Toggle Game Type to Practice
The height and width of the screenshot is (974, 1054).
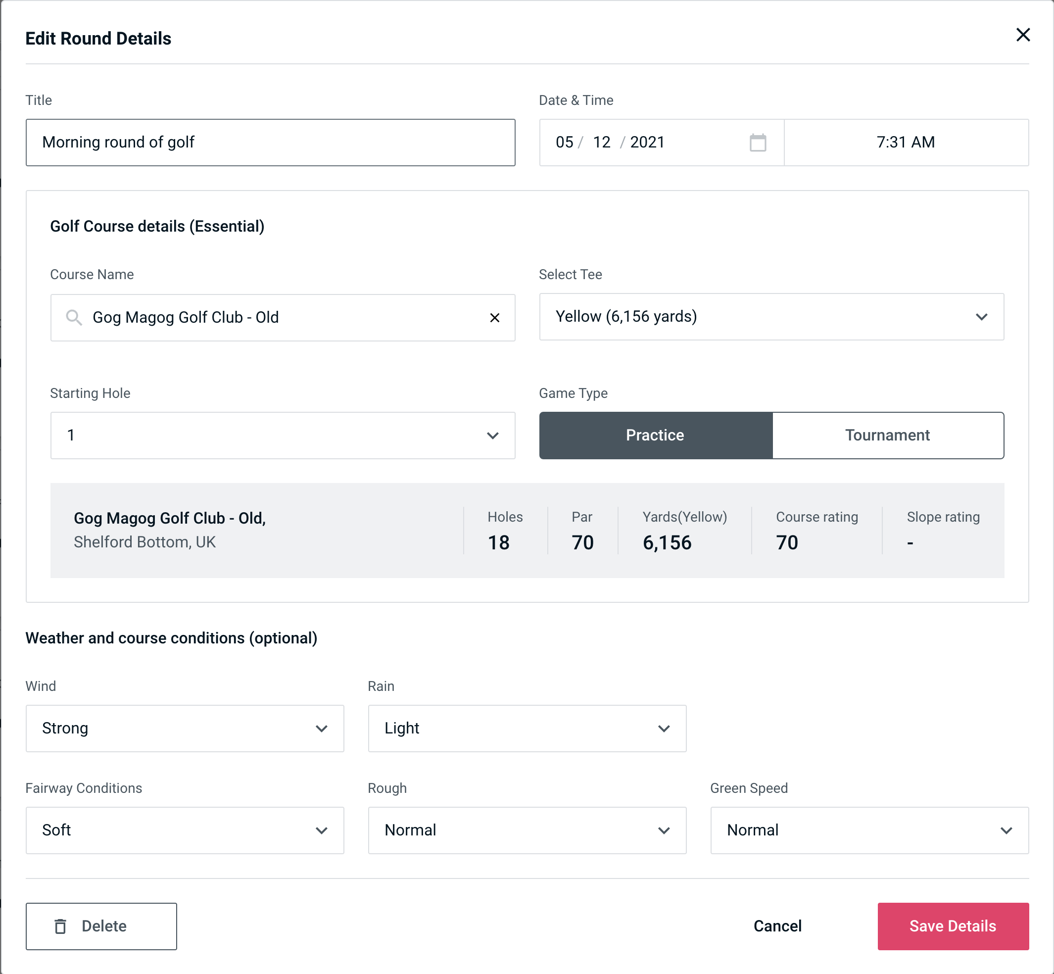pos(655,435)
